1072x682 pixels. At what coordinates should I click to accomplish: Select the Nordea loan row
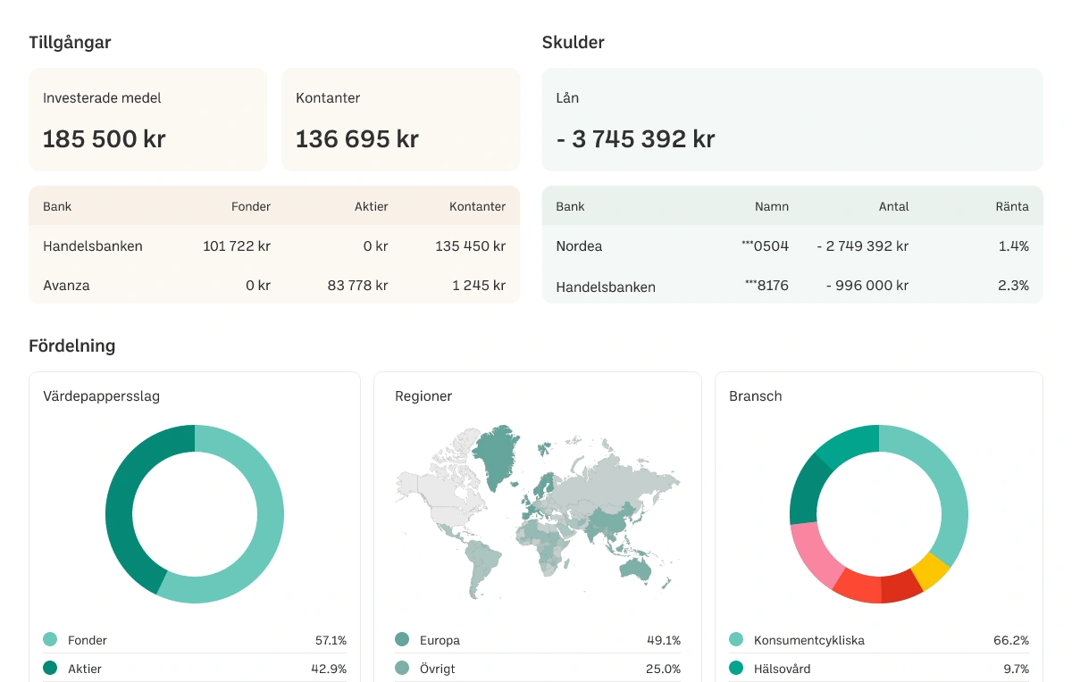(x=792, y=245)
